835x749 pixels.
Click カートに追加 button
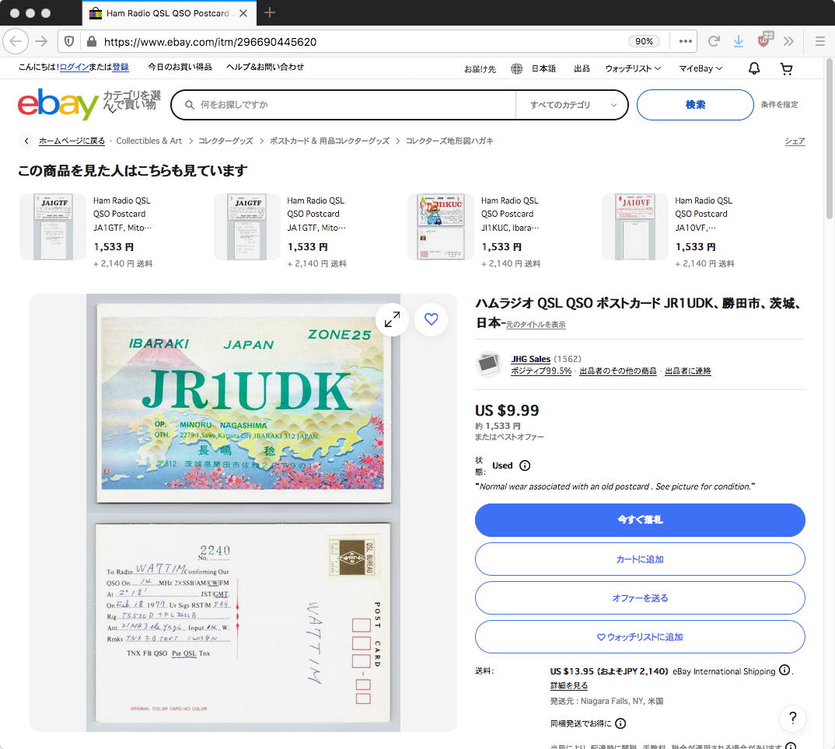[640, 559]
